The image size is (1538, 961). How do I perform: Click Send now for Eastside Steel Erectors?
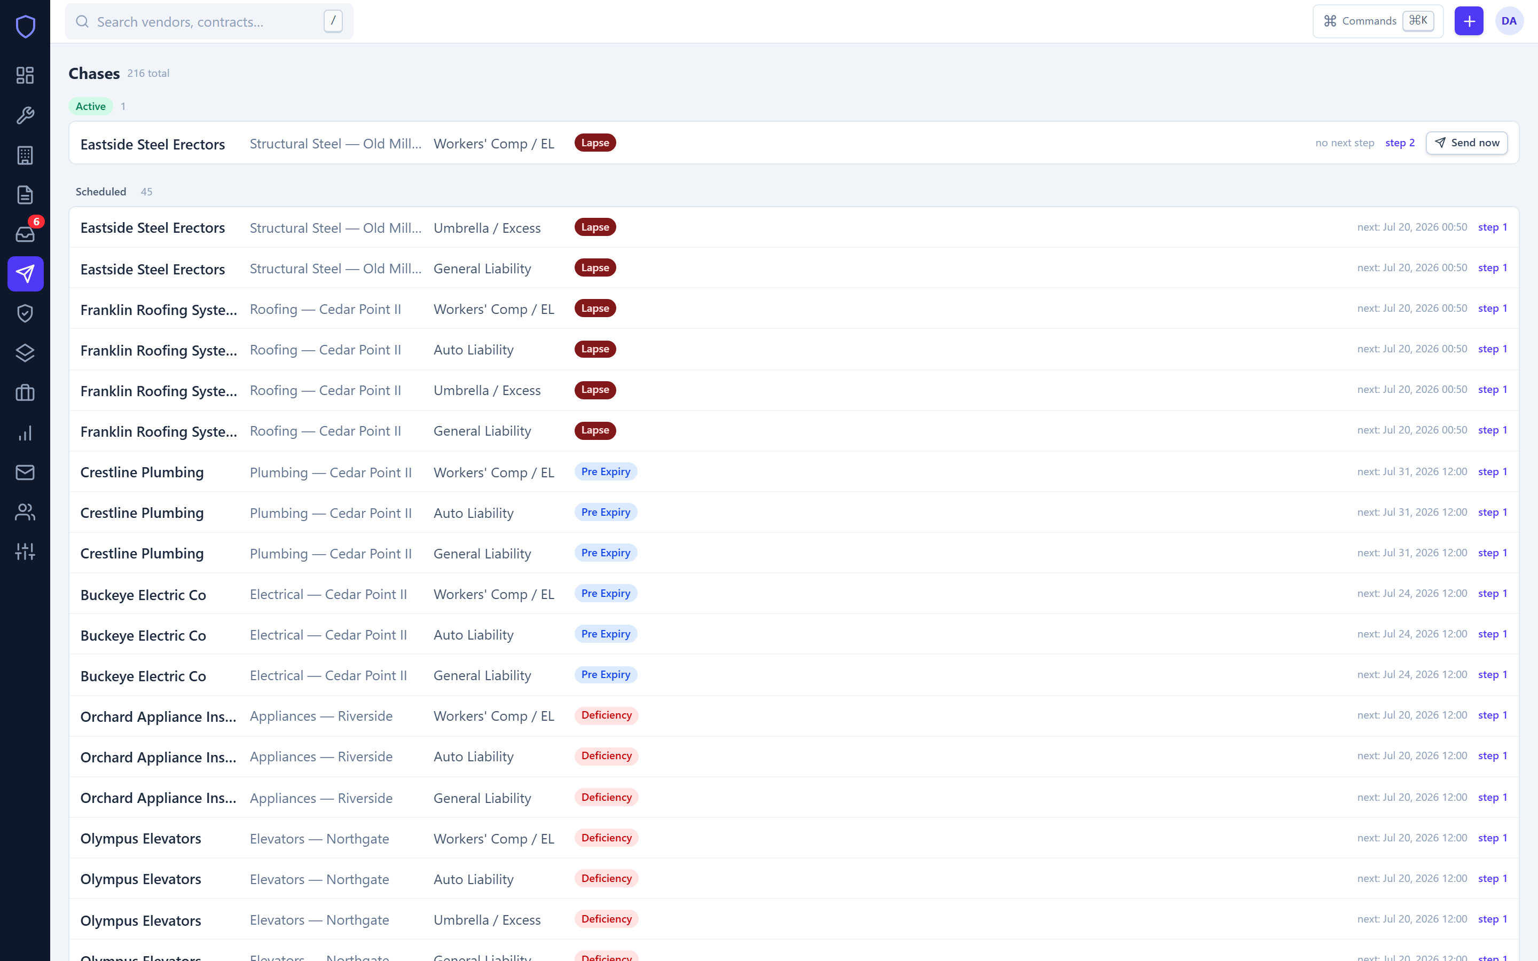pyautogui.click(x=1466, y=143)
